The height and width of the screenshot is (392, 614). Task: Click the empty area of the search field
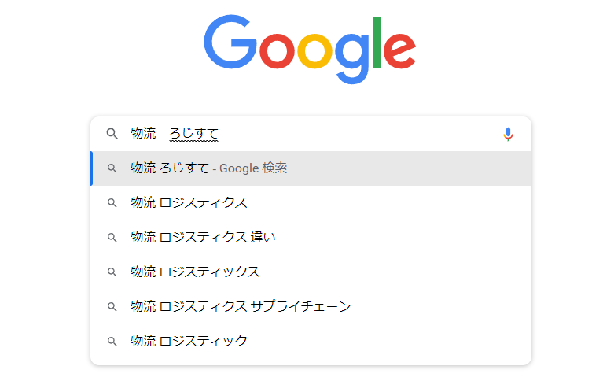[x=354, y=134]
